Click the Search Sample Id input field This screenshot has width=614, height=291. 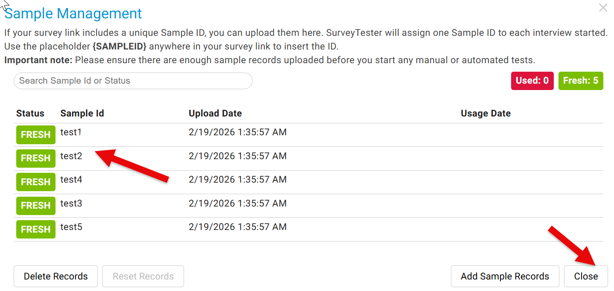point(133,81)
